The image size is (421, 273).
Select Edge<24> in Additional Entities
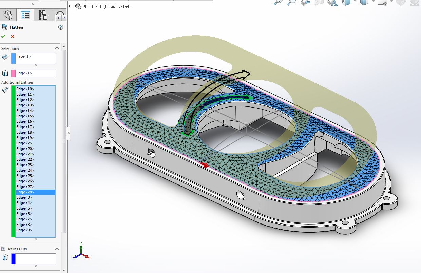[36, 170]
